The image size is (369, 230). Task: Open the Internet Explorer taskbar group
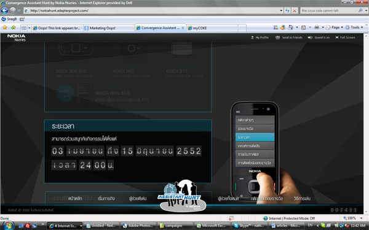pos(65,226)
